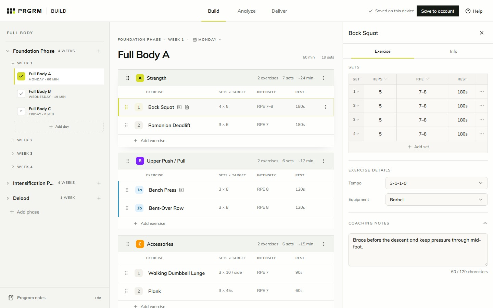This screenshot has height=308, width=493.
Task: Toggle the Full Body B checkbox
Action: point(21,94)
